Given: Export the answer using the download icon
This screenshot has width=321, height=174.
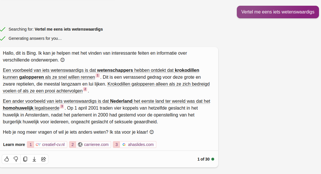Looking at the screenshot, I should pyautogui.click(x=34, y=159).
